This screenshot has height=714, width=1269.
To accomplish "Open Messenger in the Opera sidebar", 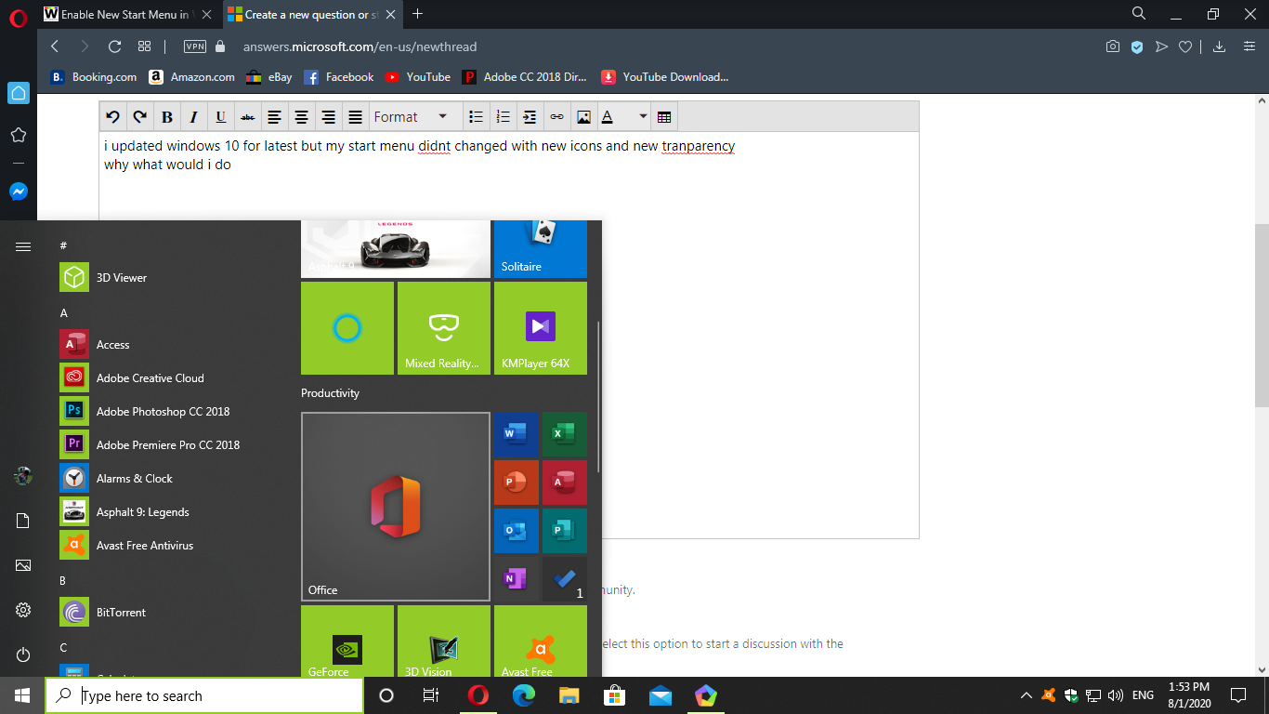I will click(x=19, y=192).
